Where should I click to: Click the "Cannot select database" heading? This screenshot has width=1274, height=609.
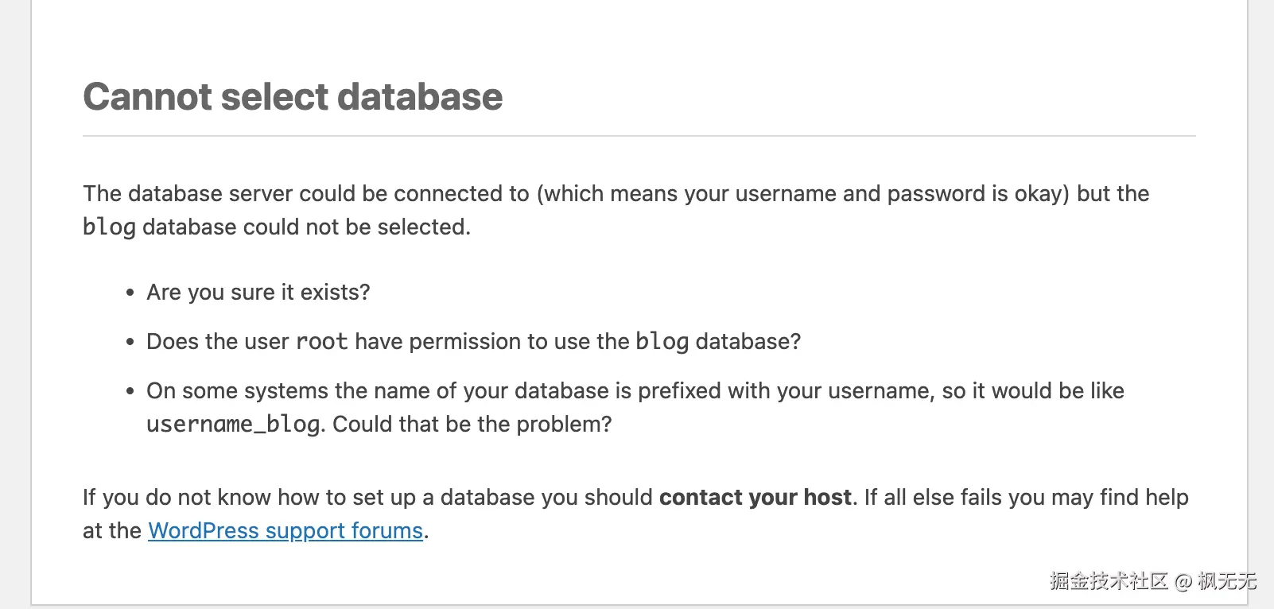[x=293, y=97]
